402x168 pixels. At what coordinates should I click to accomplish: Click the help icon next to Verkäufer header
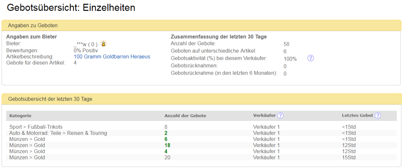(280, 115)
